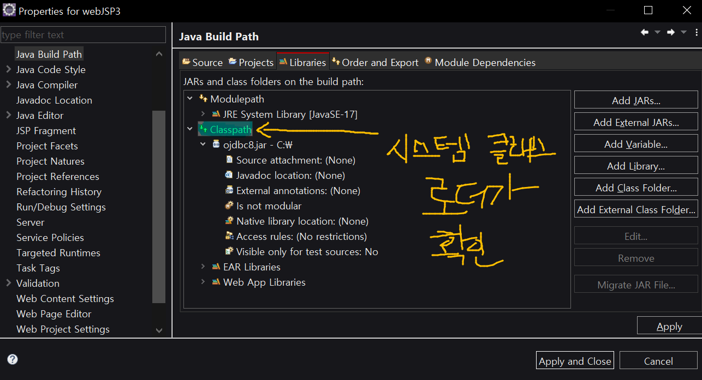
Task: Click Add External Class Folder button
Action: (x=636, y=209)
